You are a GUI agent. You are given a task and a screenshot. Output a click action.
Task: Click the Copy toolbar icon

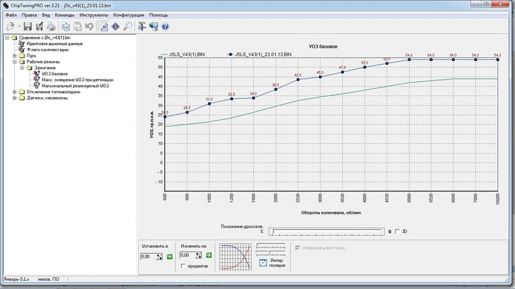[65, 26]
